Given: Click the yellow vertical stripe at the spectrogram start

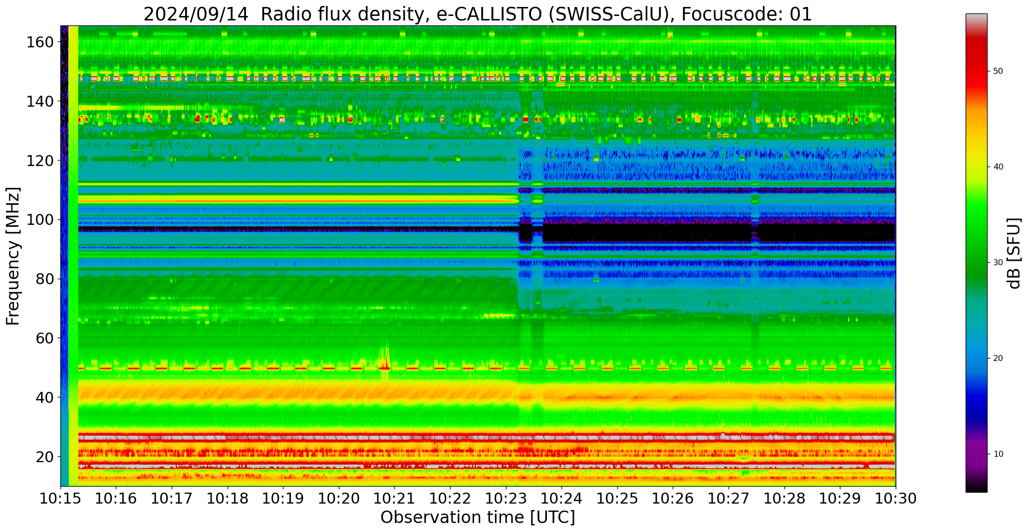Looking at the screenshot, I should point(73,256).
